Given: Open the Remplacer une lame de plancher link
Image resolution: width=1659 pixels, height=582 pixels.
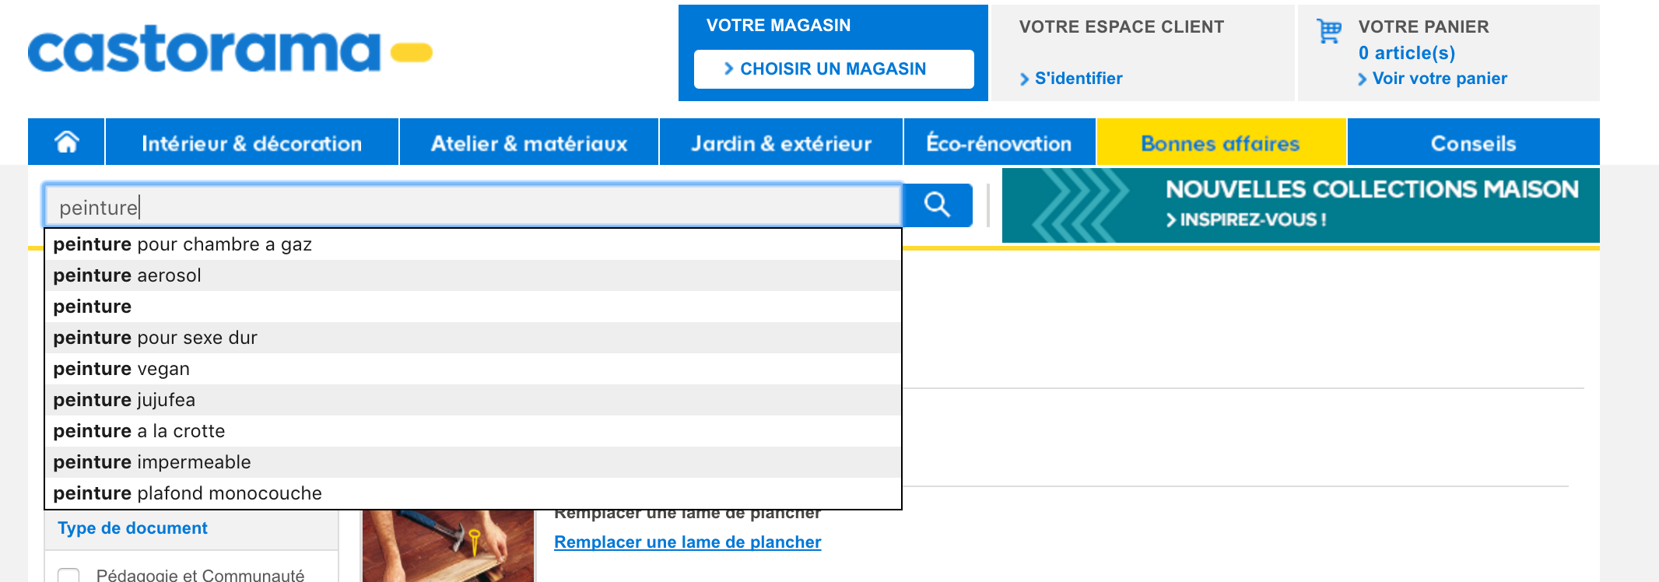Looking at the screenshot, I should (687, 542).
